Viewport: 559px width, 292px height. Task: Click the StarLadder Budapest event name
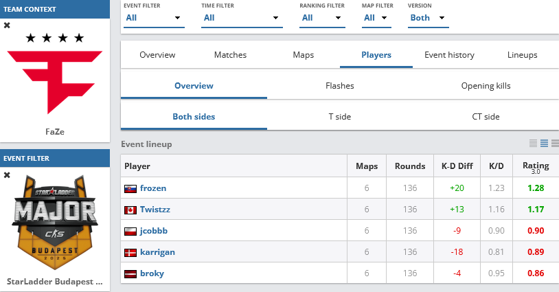(55, 282)
